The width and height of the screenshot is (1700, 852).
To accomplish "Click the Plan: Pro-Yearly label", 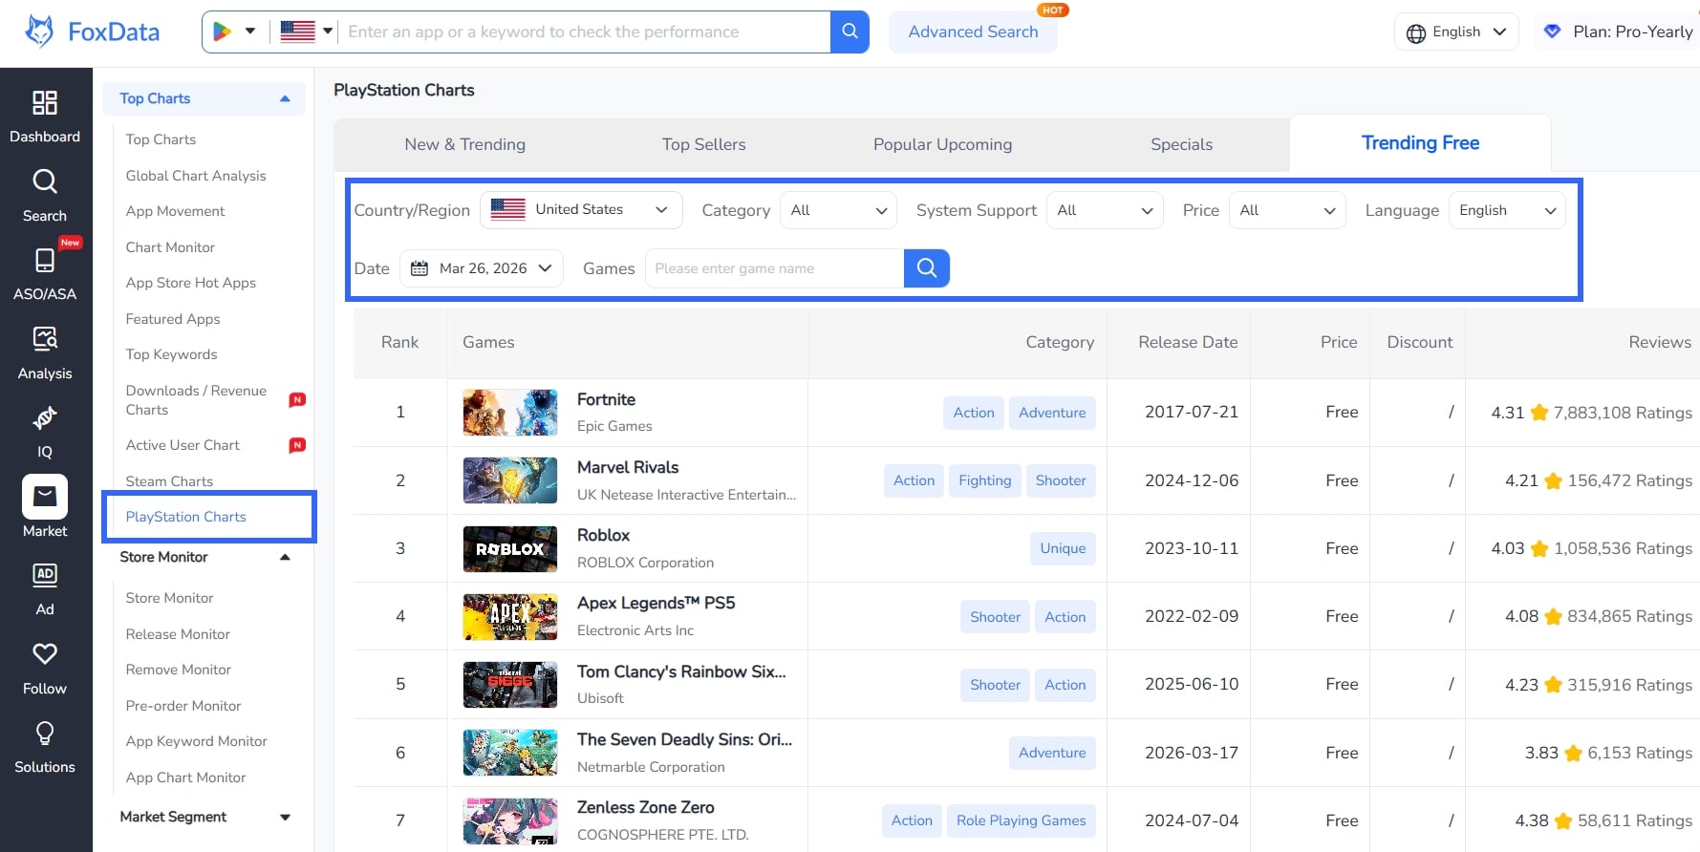I will (x=1632, y=32).
